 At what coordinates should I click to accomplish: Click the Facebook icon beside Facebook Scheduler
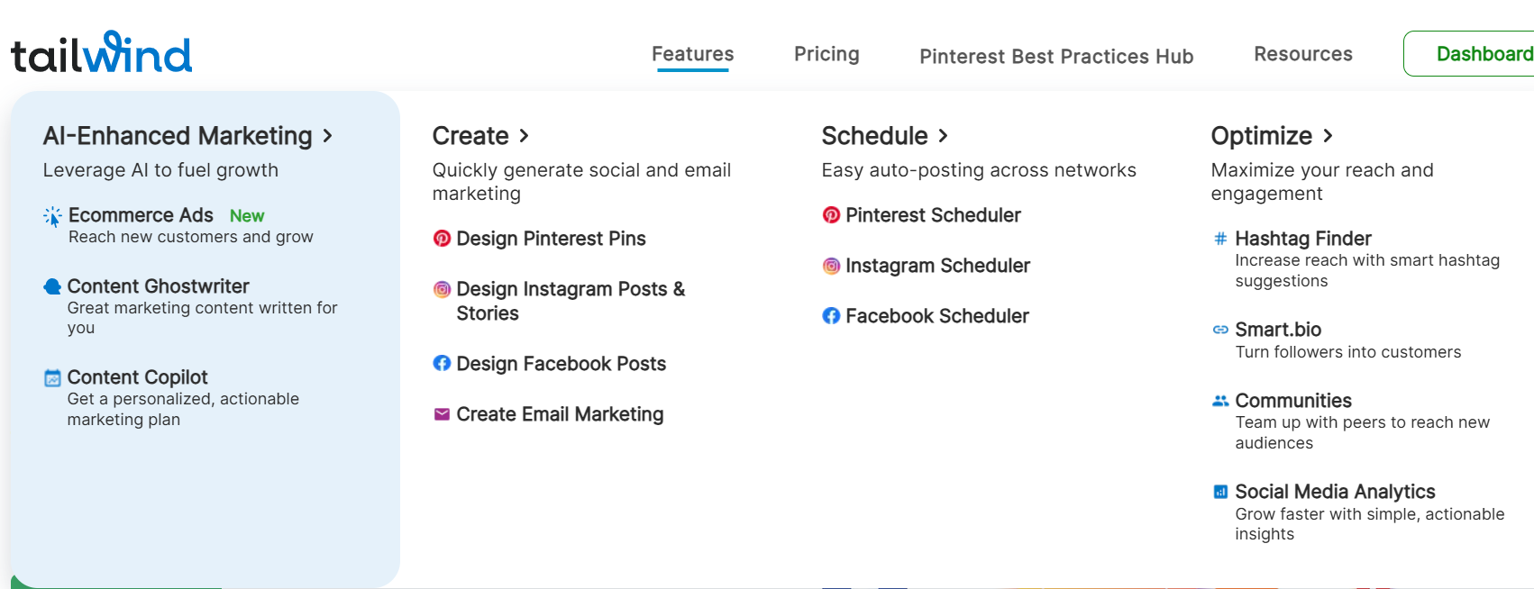coord(831,316)
